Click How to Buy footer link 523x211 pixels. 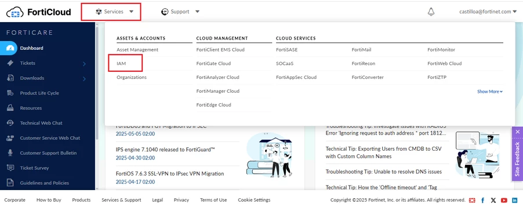click(x=49, y=200)
